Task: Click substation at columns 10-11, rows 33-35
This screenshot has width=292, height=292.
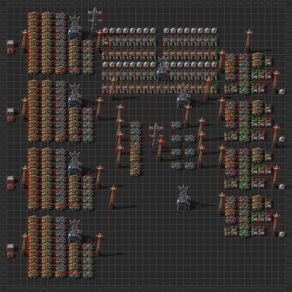Action: pos(75,231)
